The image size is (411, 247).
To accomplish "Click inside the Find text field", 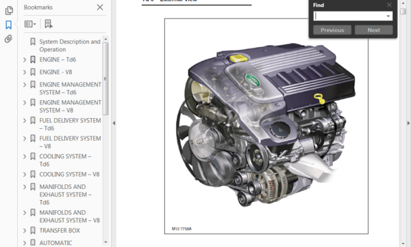I will point(349,16).
